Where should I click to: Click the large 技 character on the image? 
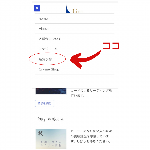pyautogui.click(x=41, y=133)
